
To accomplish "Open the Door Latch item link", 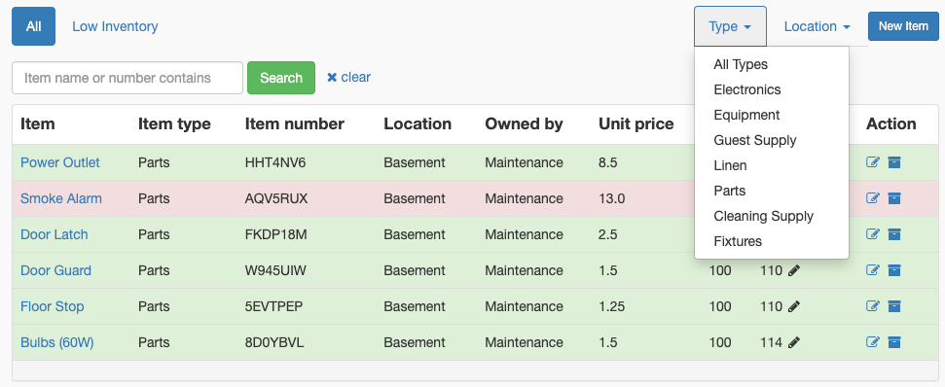I will (55, 234).
